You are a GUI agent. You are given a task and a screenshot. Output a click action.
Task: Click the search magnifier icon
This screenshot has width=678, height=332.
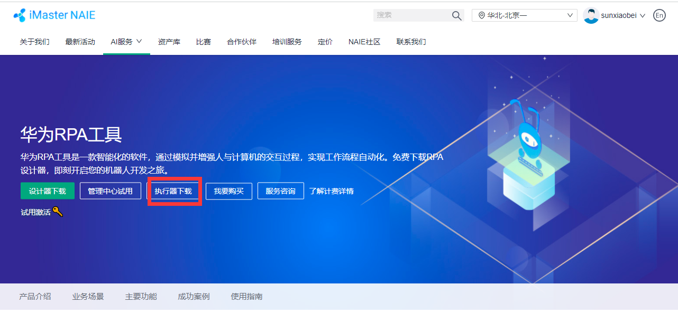click(x=457, y=16)
